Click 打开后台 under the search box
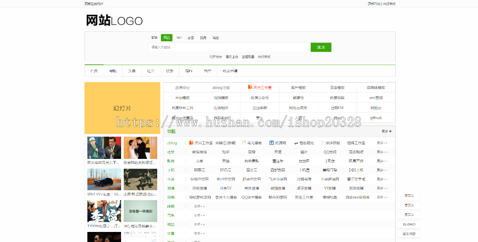The height and width of the screenshot is (242, 478). [216, 57]
